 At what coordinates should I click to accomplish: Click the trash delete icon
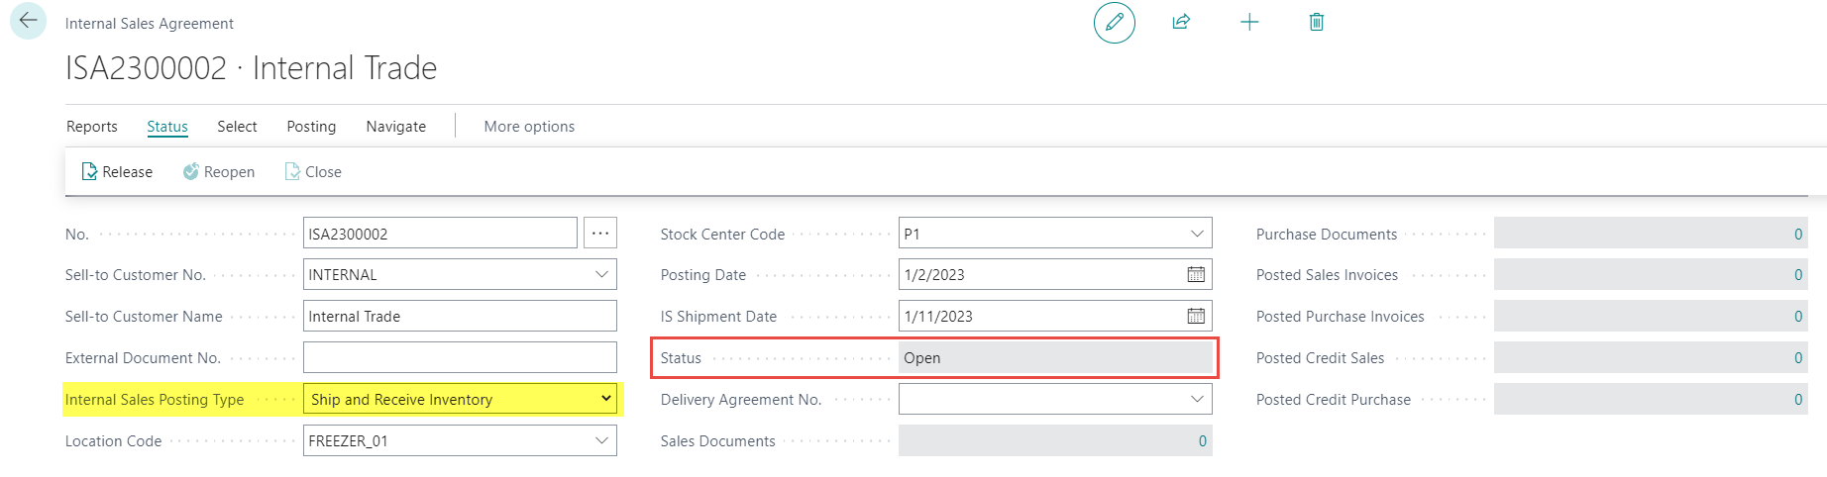(x=1316, y=22)
